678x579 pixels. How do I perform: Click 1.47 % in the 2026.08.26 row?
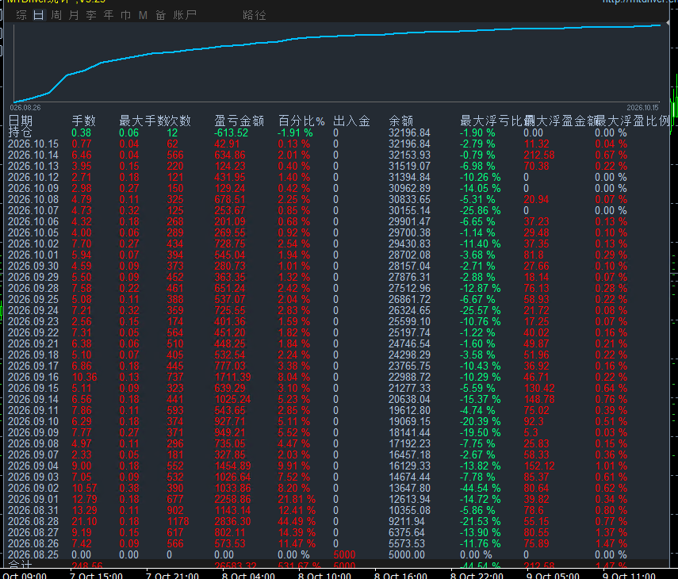(611, 543)
